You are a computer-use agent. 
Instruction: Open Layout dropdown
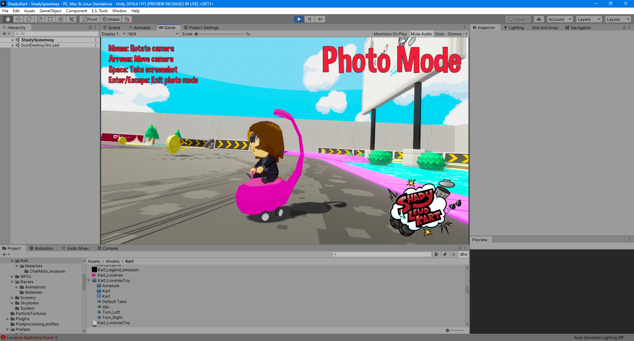point(618,19)
